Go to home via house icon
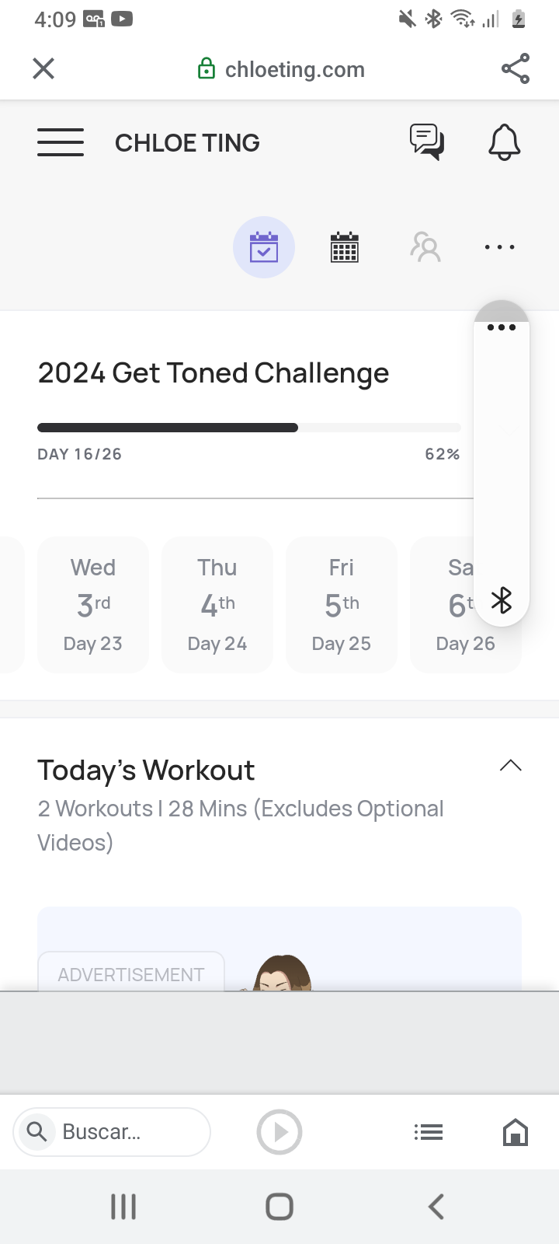The image size is (559, 1244). pyautogui.click(x=516, y=1132)
